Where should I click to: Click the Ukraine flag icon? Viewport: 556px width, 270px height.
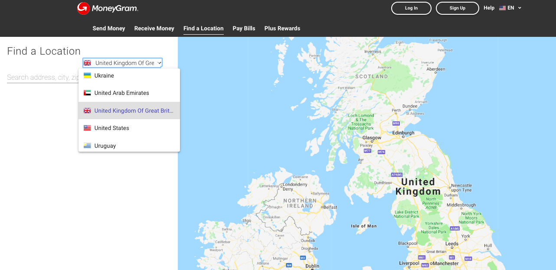pyautogui.click(x=86, y=75)
